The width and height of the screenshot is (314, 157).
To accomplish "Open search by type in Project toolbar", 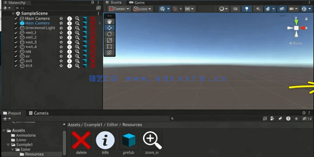I will [x=272, y=119].
